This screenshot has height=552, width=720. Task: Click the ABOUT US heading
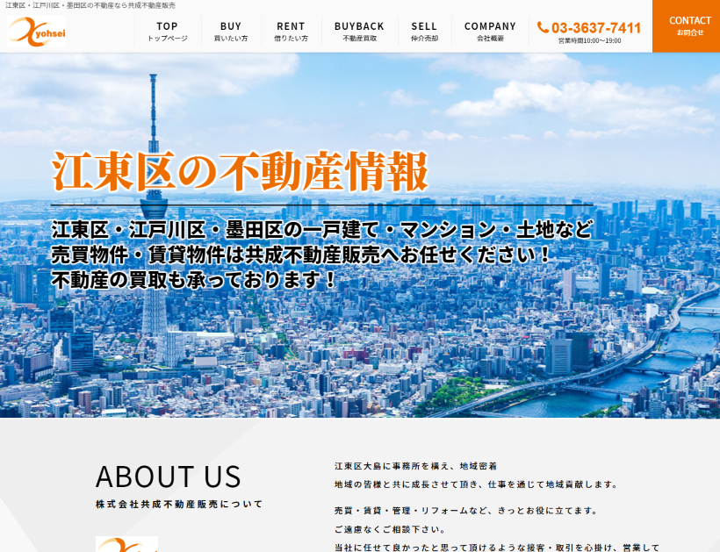tap(169, 477)
